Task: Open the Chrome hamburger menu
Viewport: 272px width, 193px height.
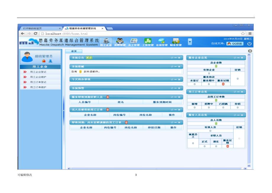Action: click(250, 34)
